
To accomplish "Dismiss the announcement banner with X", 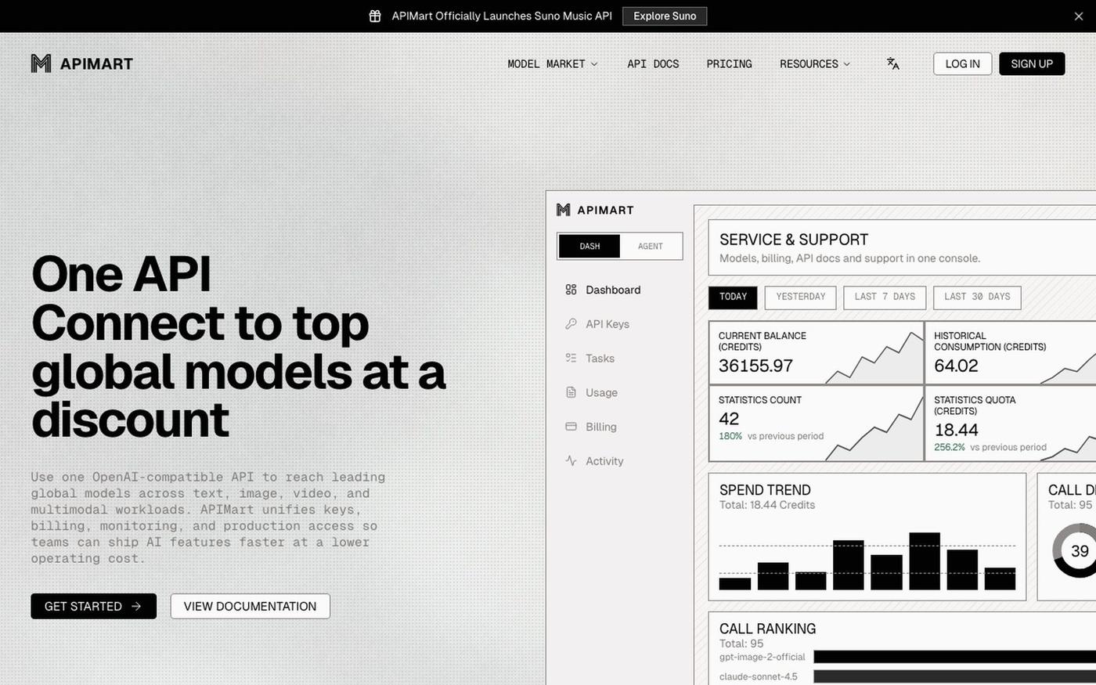I will click(1079, 16).
